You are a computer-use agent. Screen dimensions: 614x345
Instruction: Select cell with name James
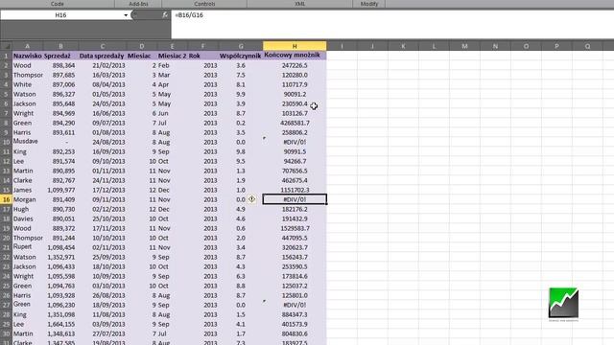28,190
